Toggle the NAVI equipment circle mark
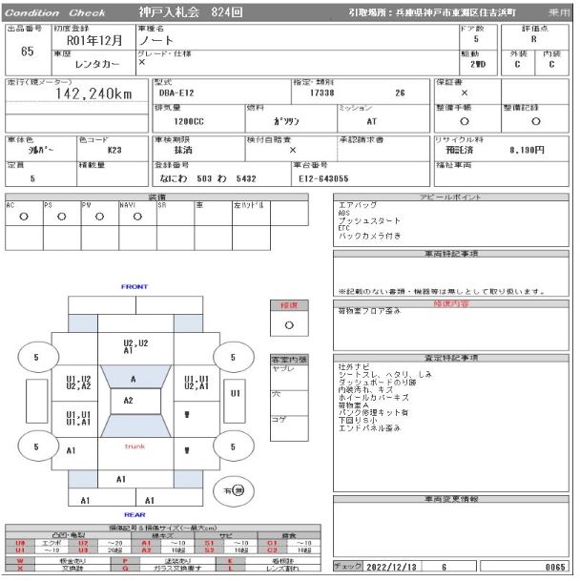 pos(136,217)
